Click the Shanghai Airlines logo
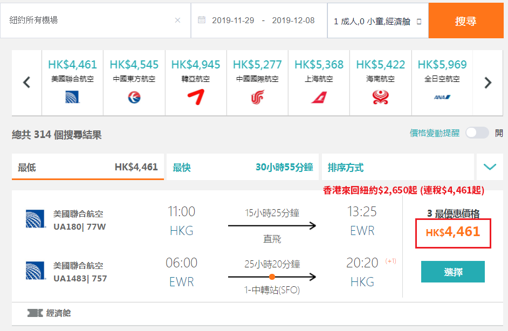 coord(319,97)
